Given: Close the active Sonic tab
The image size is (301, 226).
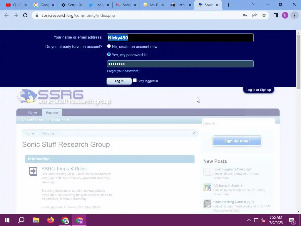Looking at the screenshot, I should coord(217,5).
